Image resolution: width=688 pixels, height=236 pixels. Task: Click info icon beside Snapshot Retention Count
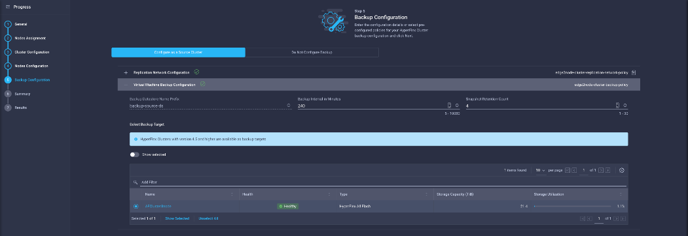pyautogui.click(x=625, y=106)
